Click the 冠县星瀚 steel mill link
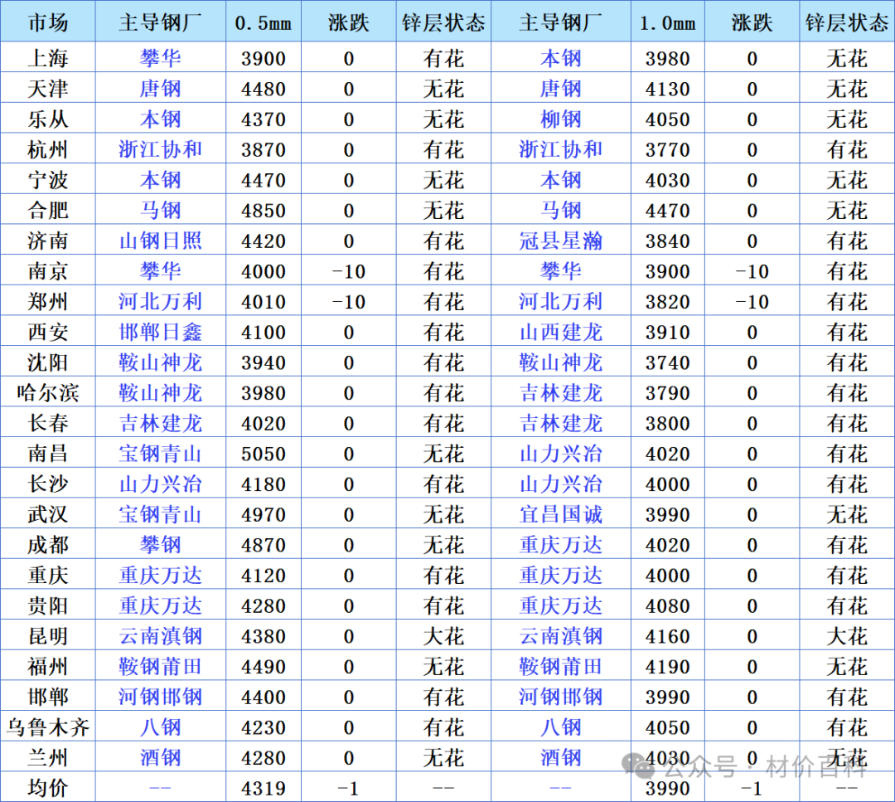895x802 pixels. (x=560, y=241)
